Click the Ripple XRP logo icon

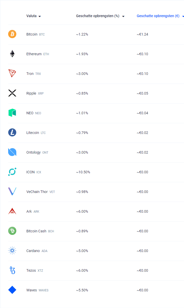12,93
